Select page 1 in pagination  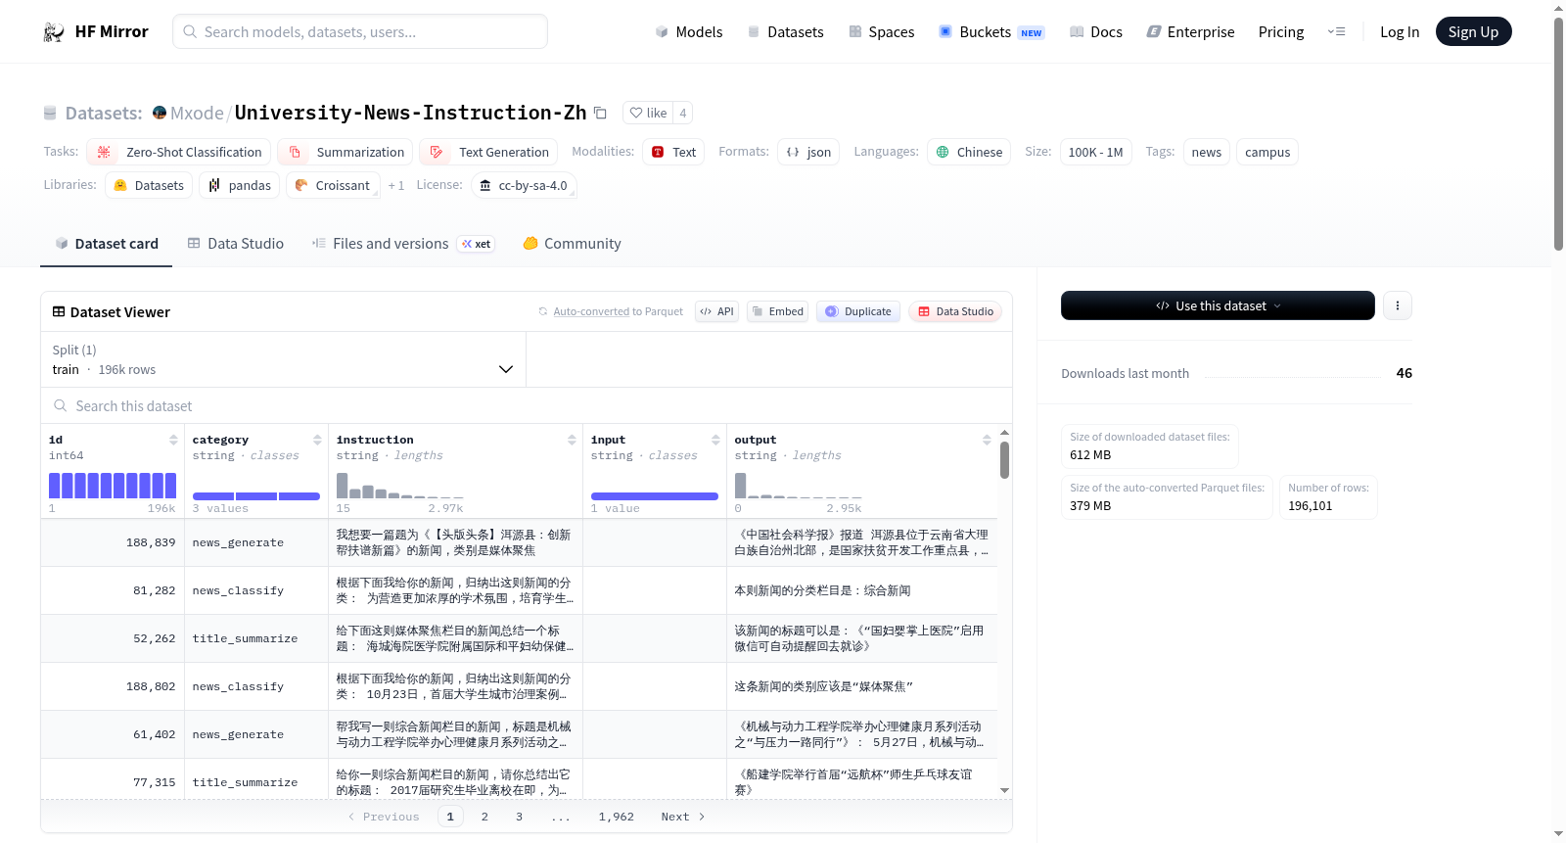[450, 817]
